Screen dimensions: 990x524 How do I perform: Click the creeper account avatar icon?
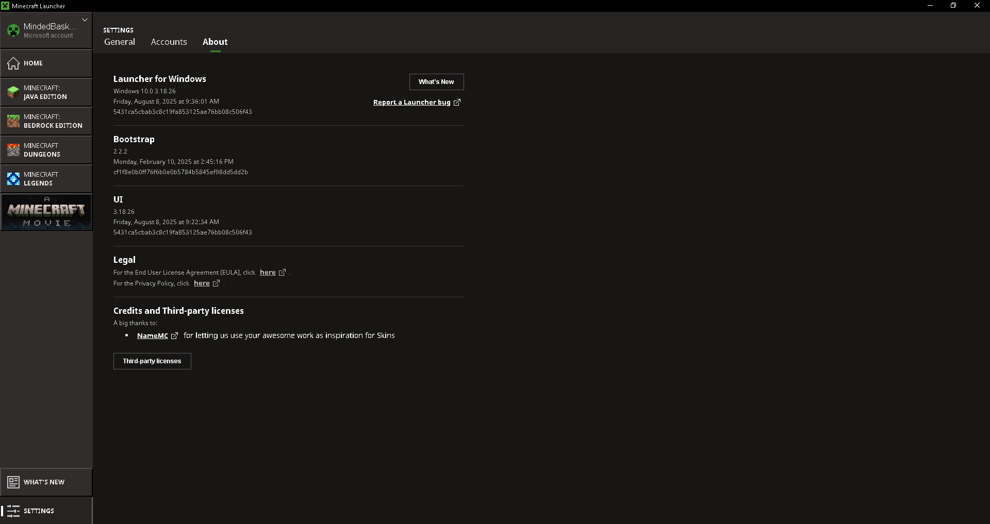click(x=13, y=30)
